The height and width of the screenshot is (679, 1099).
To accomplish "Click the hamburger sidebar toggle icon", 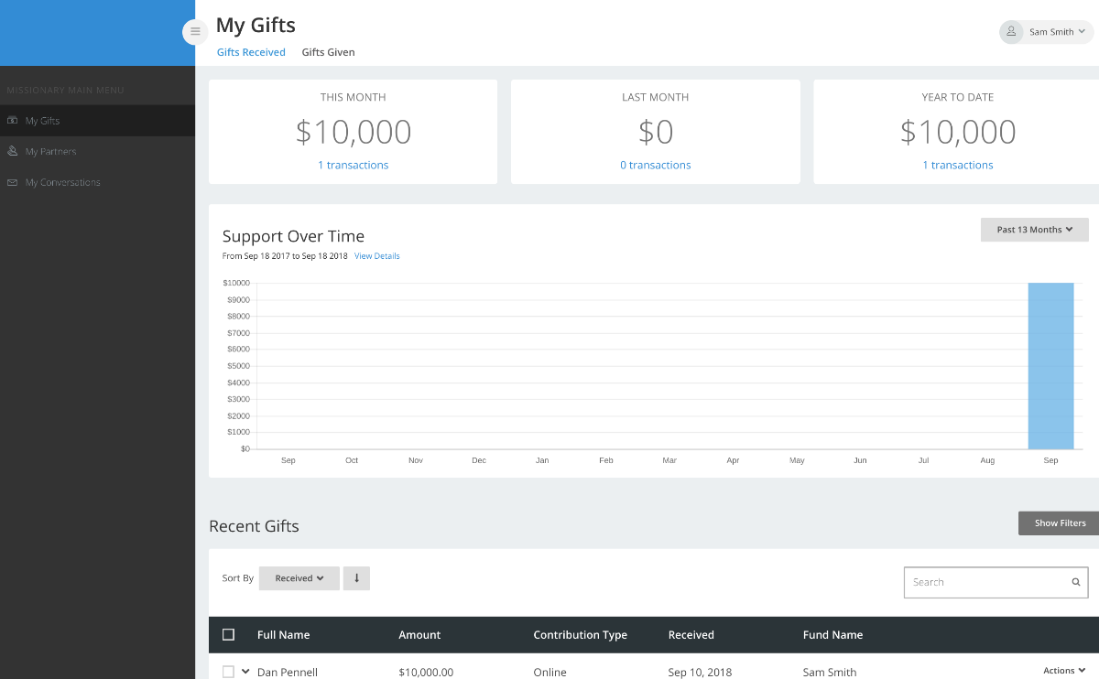I will [x=195, y=31].
